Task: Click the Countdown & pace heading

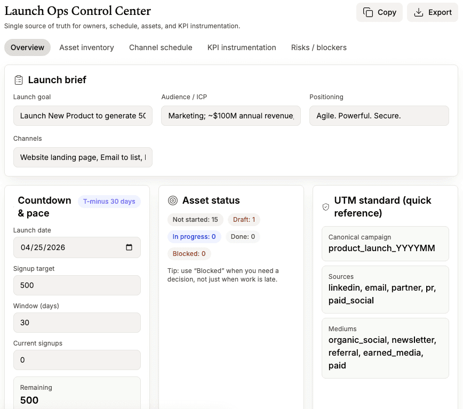Action: point(44,207)
